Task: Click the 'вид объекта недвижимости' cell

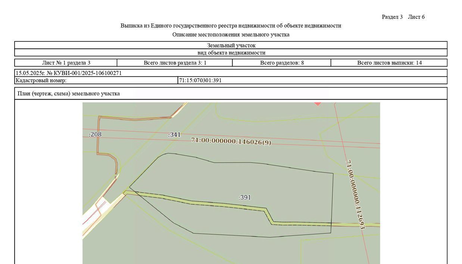Action: point(231,53)
